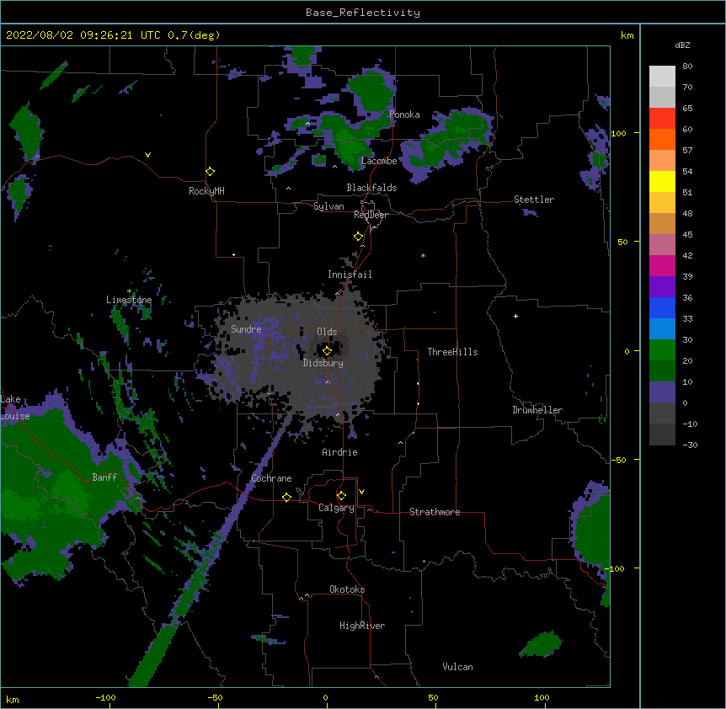
Task: Click the Strathmore city label
Action: 435,512
